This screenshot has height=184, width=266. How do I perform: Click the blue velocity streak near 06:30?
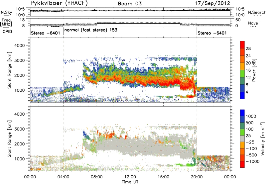(x=85, y=135)
